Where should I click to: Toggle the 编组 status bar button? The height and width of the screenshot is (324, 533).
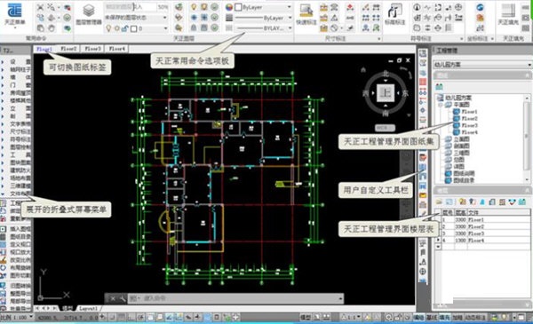coord(418,318)
